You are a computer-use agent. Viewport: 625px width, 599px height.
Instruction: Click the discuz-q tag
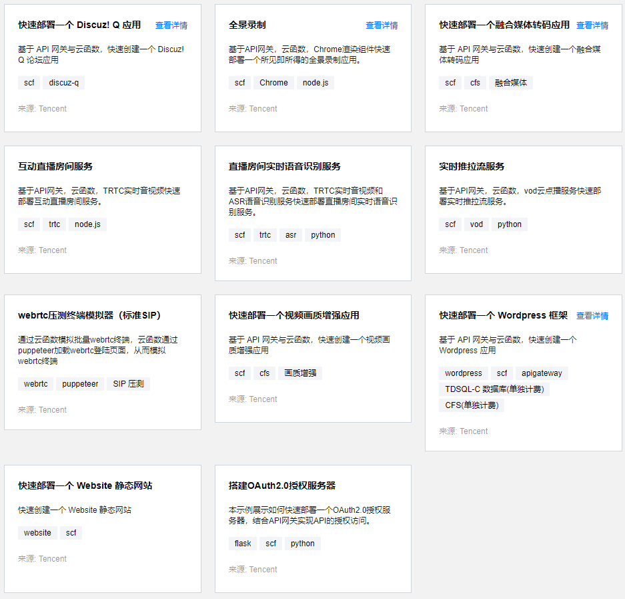(64, 83)
